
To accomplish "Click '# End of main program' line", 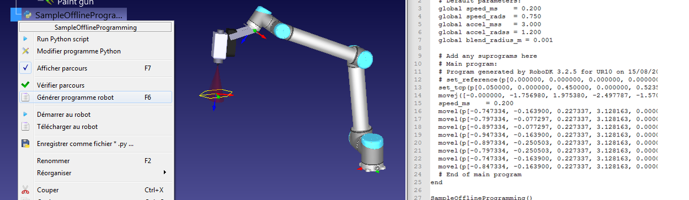I will pyautogui.click(x=480, y=174).
